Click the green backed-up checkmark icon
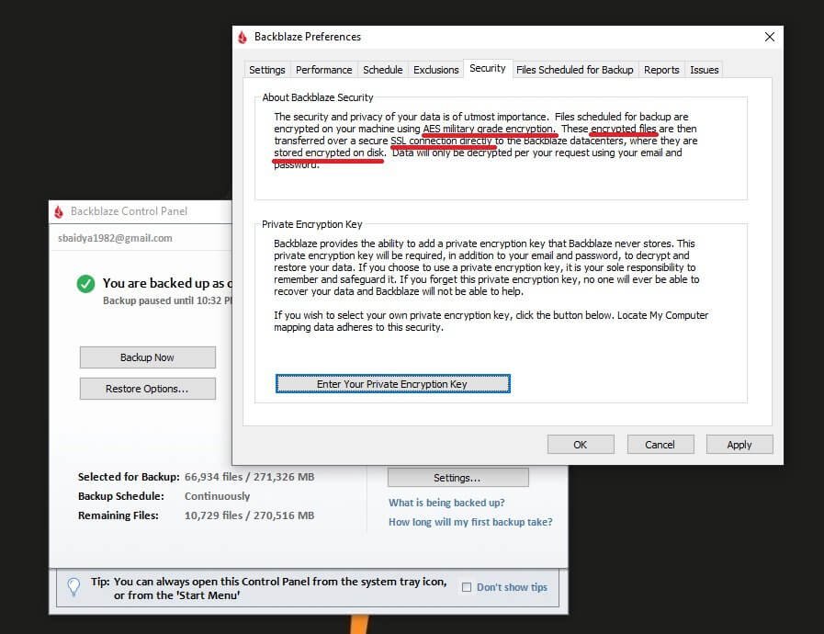The image size is (824, 634). pyautogui.click(x=85, y=284)
